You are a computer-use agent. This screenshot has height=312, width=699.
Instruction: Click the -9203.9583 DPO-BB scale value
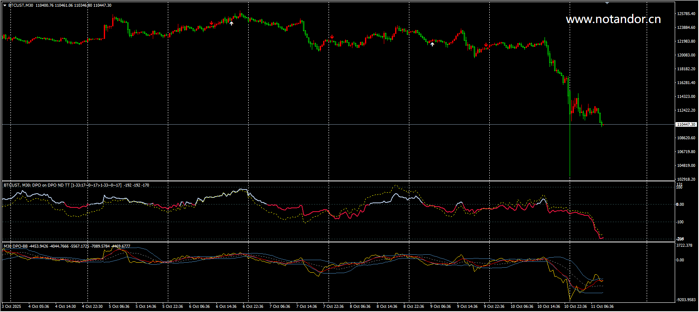(x=686, y=300)
